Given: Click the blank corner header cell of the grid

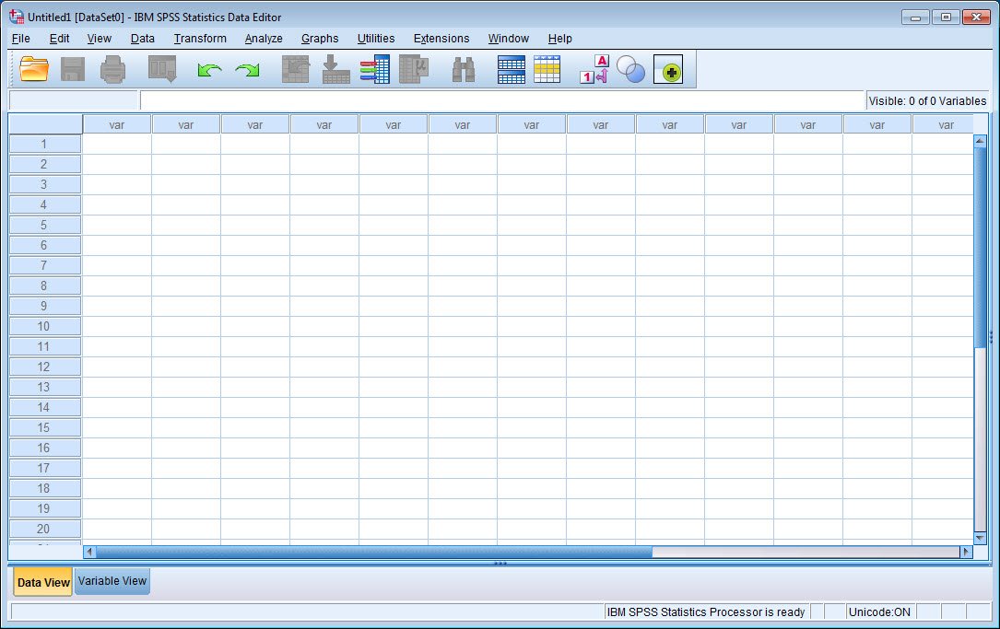Looking at the screenshot, I should (45, 124).
